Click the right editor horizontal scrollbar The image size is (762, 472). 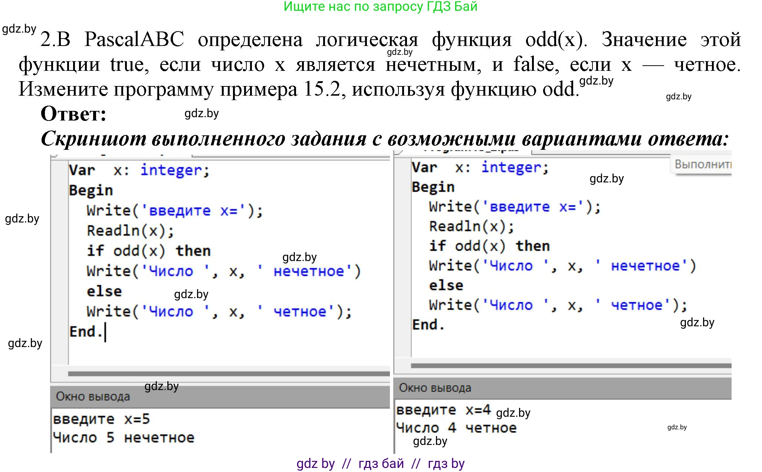tap(571, 366)
